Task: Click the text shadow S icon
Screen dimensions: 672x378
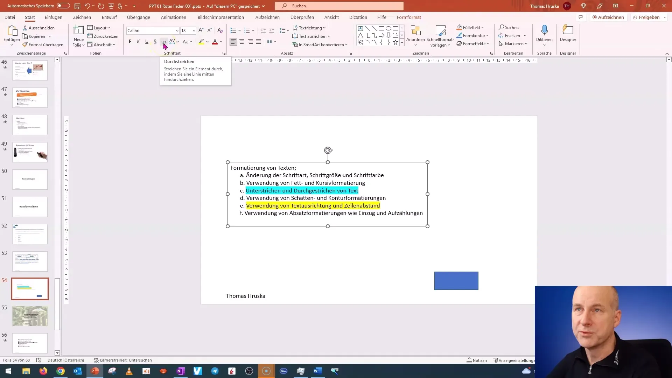Action: [x=155, y=42]
